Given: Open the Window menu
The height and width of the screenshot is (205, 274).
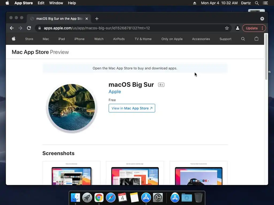Looking at the screenshot, I should tap(56, 3).
